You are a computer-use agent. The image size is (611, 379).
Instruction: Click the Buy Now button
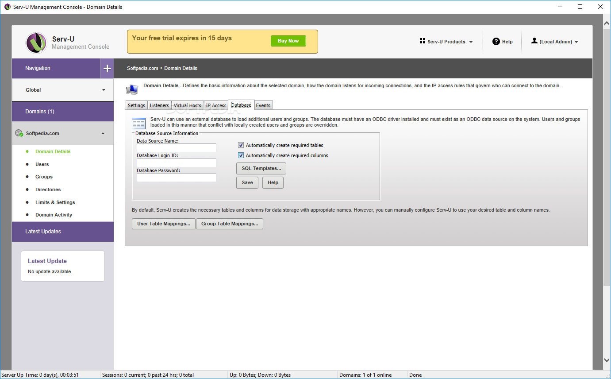pos(288,41)
